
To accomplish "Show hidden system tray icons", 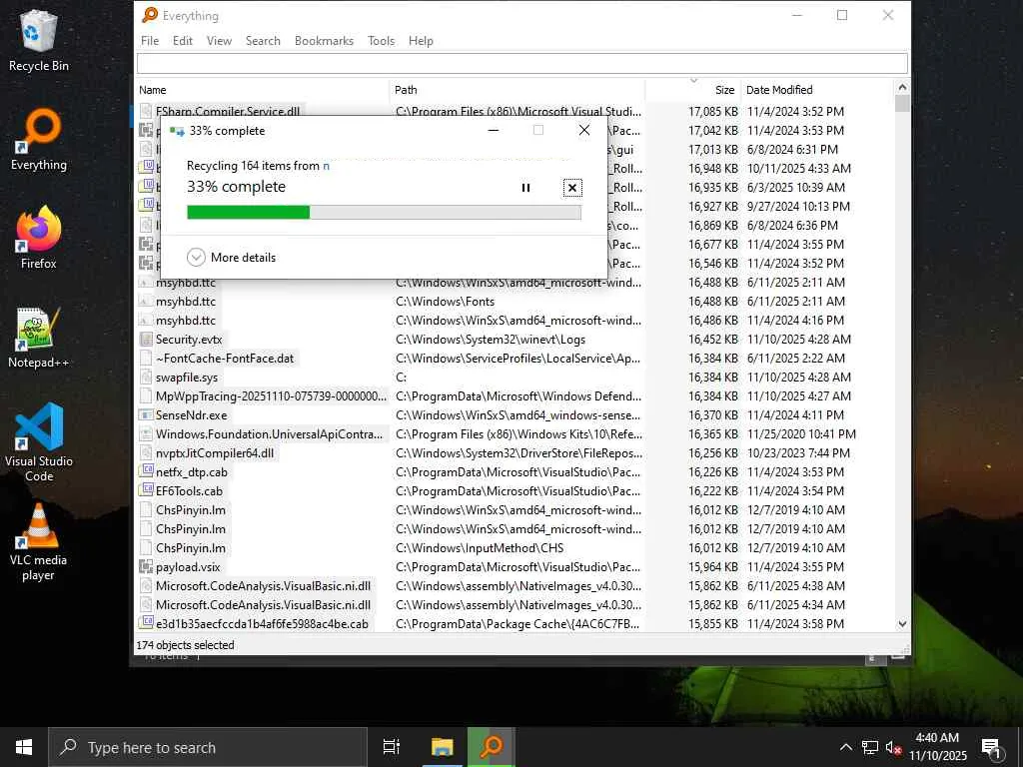I will click(845, 747).
